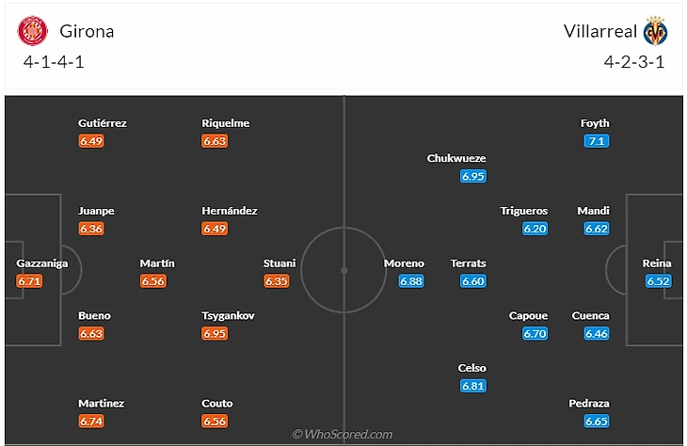Click the Villarreal club crest icon
The height and width of the screenshot is (446, 687).
coord(655,32)
